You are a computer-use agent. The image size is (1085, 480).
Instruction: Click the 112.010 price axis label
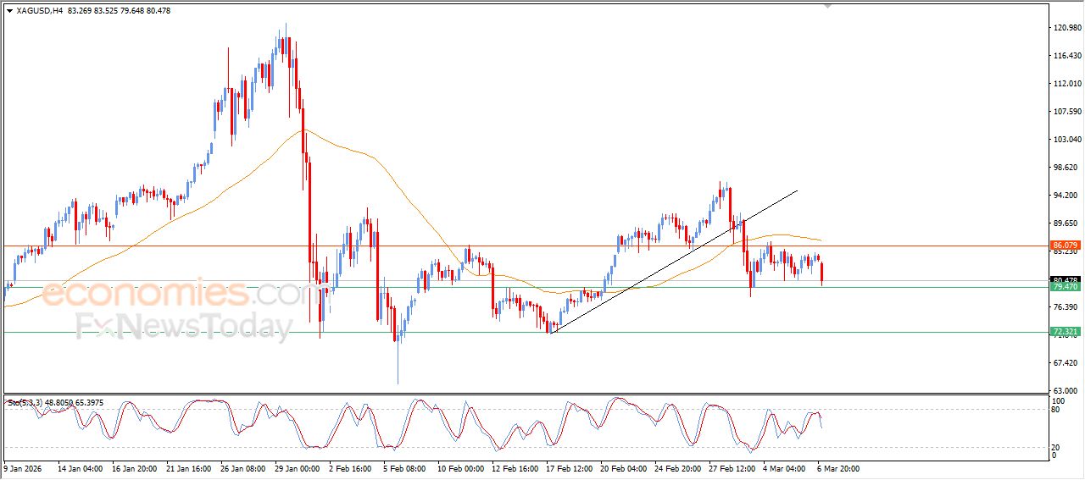(1067, 84)
